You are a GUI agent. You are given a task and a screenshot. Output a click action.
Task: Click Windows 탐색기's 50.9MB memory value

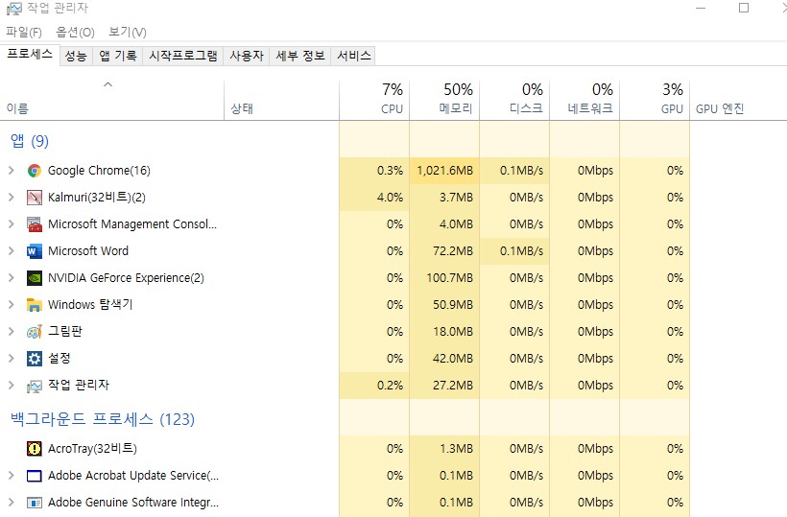coord(453,305)
